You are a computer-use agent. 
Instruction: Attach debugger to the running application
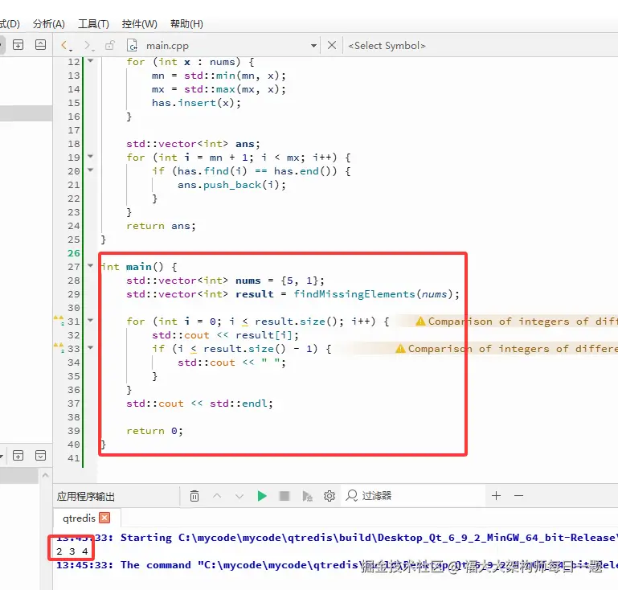307,496
